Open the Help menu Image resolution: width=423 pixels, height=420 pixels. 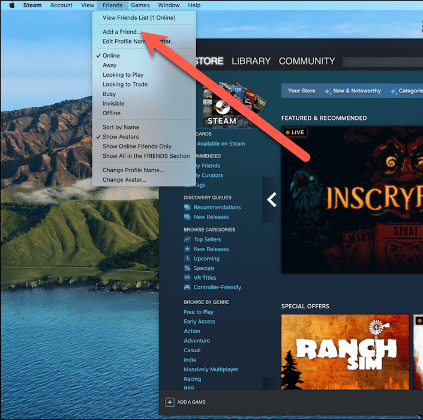pos(194,5)
